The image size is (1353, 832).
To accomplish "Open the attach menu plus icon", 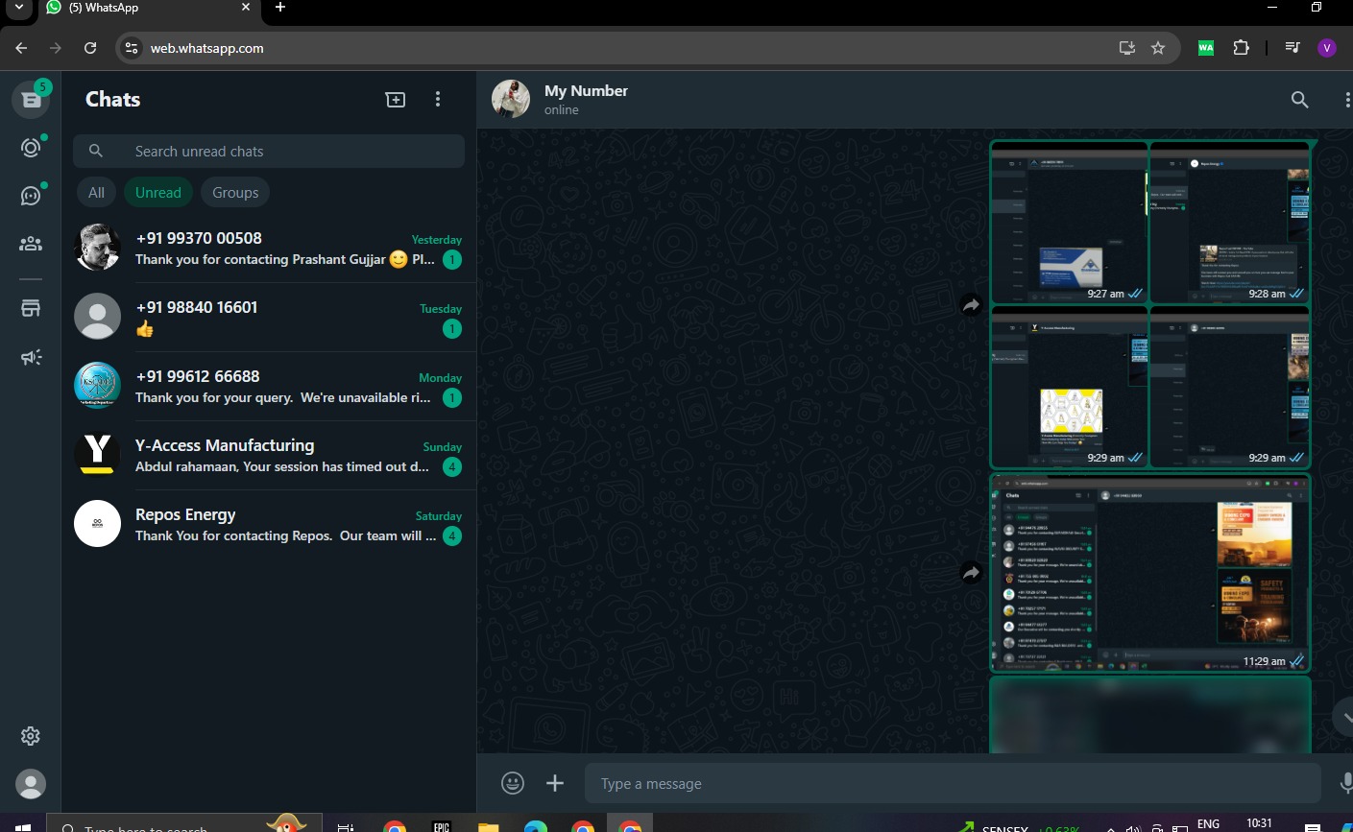I will point(555,783).
